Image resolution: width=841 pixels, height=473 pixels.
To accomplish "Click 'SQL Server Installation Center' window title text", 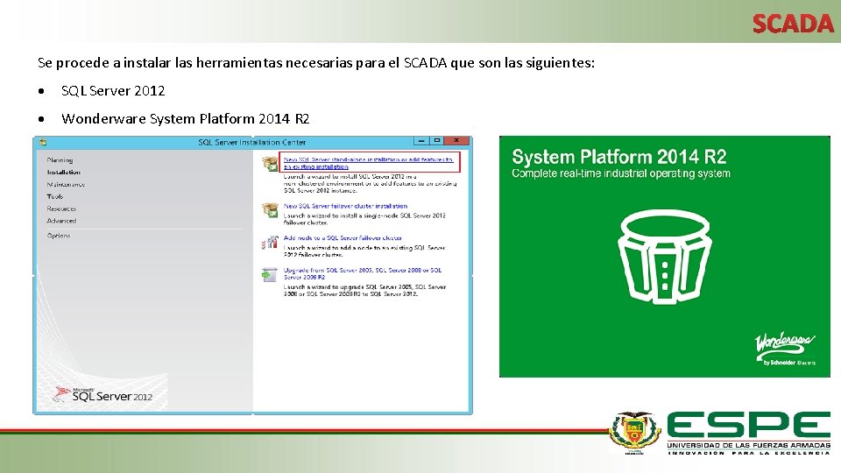I will pyautogui.click(x=252, y=142).
